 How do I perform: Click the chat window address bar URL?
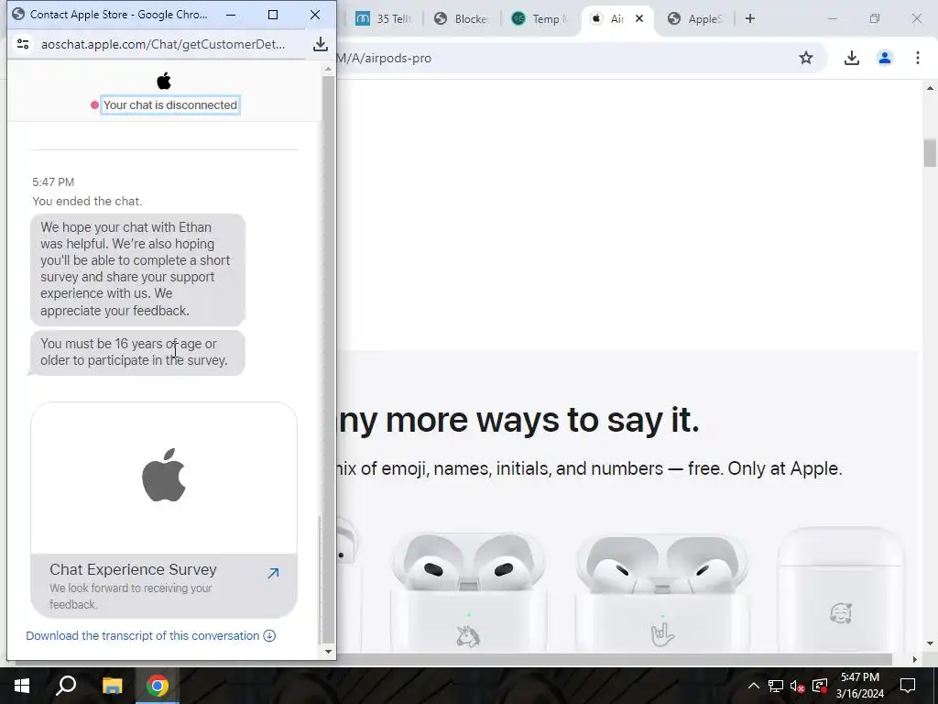coord(163,44)
